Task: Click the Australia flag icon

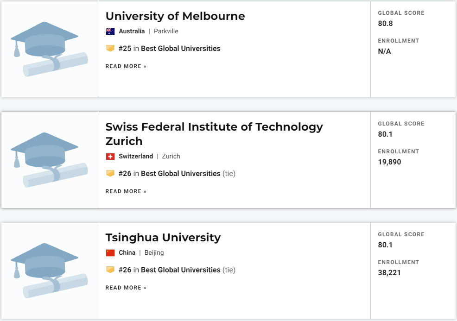Action: pos(110,31)
